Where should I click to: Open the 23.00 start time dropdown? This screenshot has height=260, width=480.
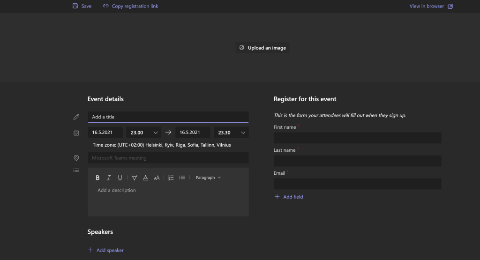143,133
